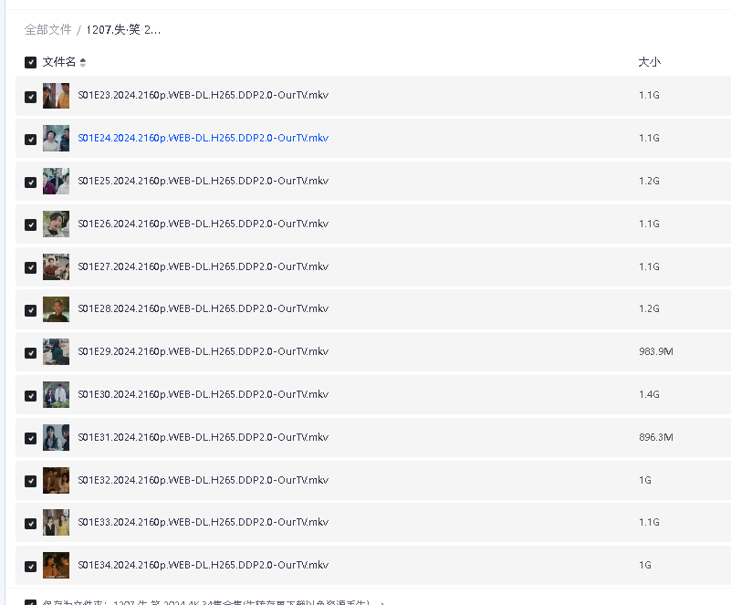Sort by the 文件名 column header
Screen dimensions: 731x605
coord(59,62)
